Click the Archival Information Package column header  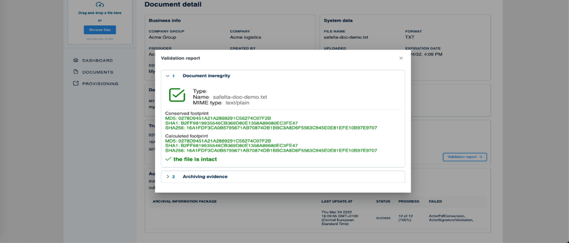click(x=184, y=201)
